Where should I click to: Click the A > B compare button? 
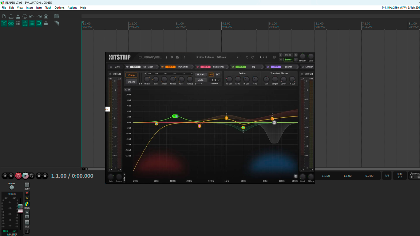tap(263, 57)
